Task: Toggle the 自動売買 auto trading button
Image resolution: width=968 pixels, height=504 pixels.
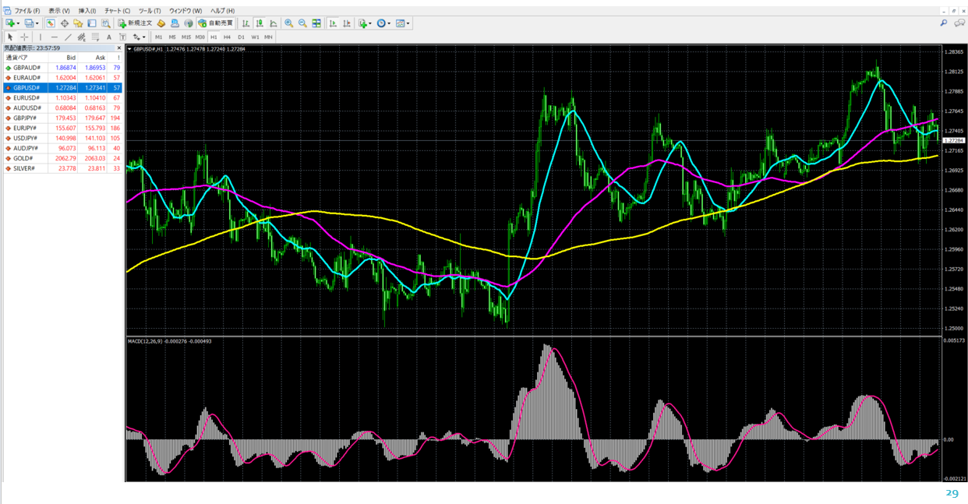Action: [215, 23]
